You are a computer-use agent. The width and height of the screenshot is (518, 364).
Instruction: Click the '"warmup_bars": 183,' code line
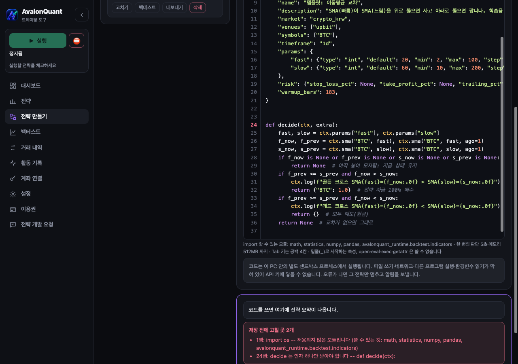[x=308, y=92]
